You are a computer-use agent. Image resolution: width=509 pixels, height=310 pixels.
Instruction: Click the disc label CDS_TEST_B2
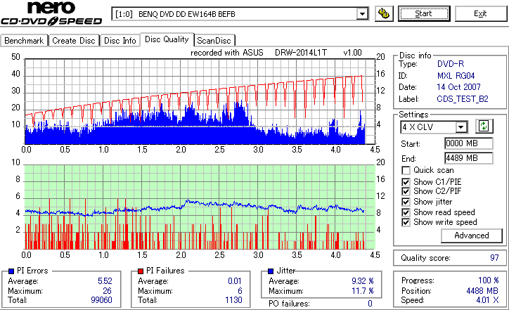click(x=463, y=98)
